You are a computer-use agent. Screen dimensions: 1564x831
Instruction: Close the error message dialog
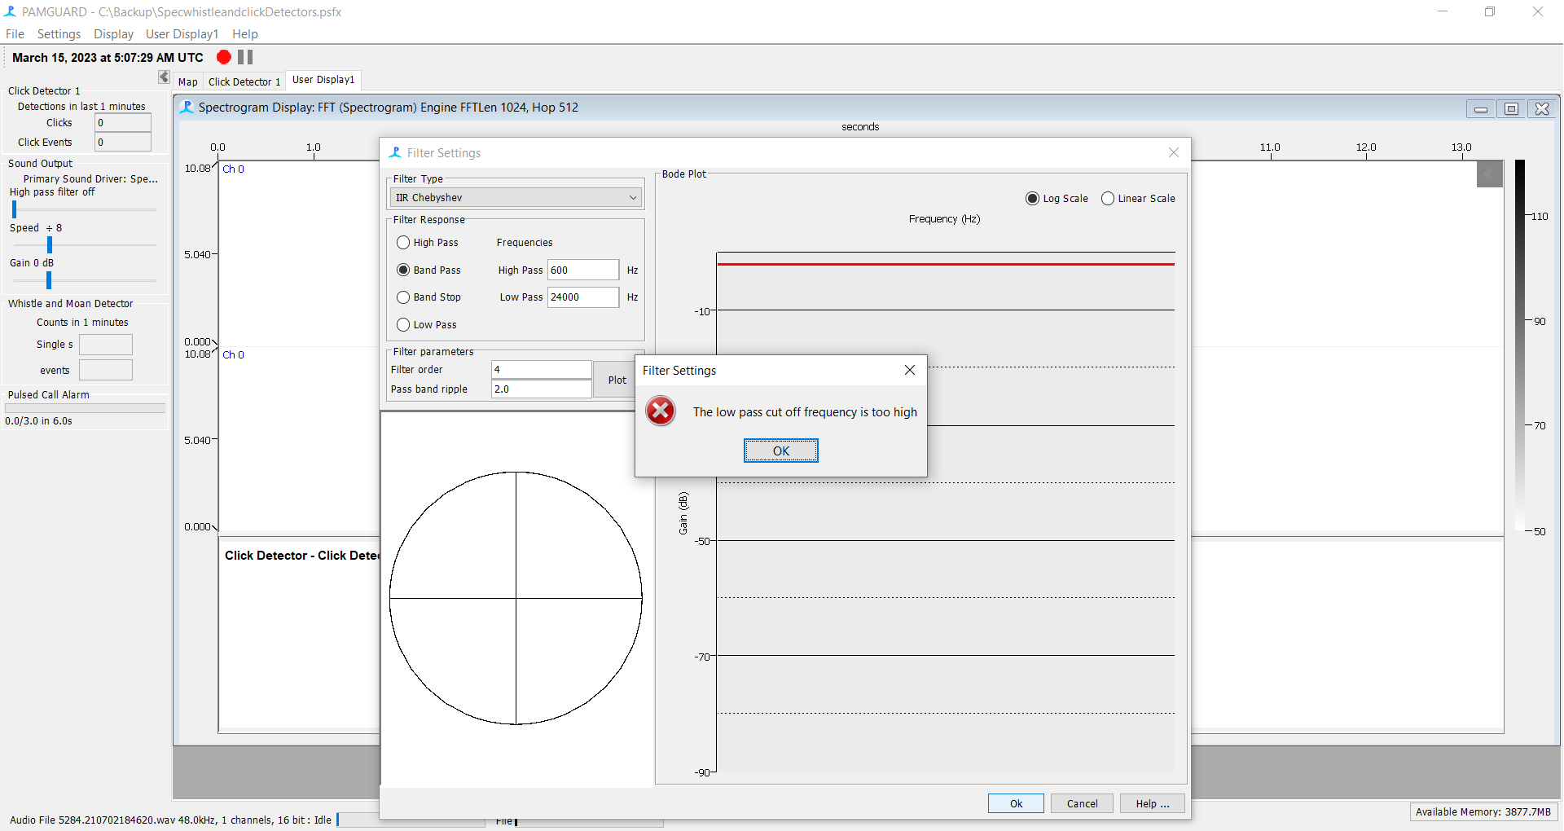[x=910, y=370]
